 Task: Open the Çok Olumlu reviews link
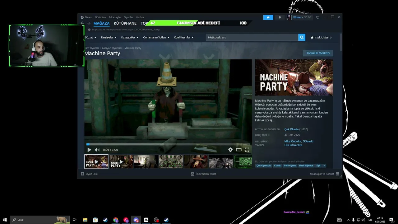291,129
